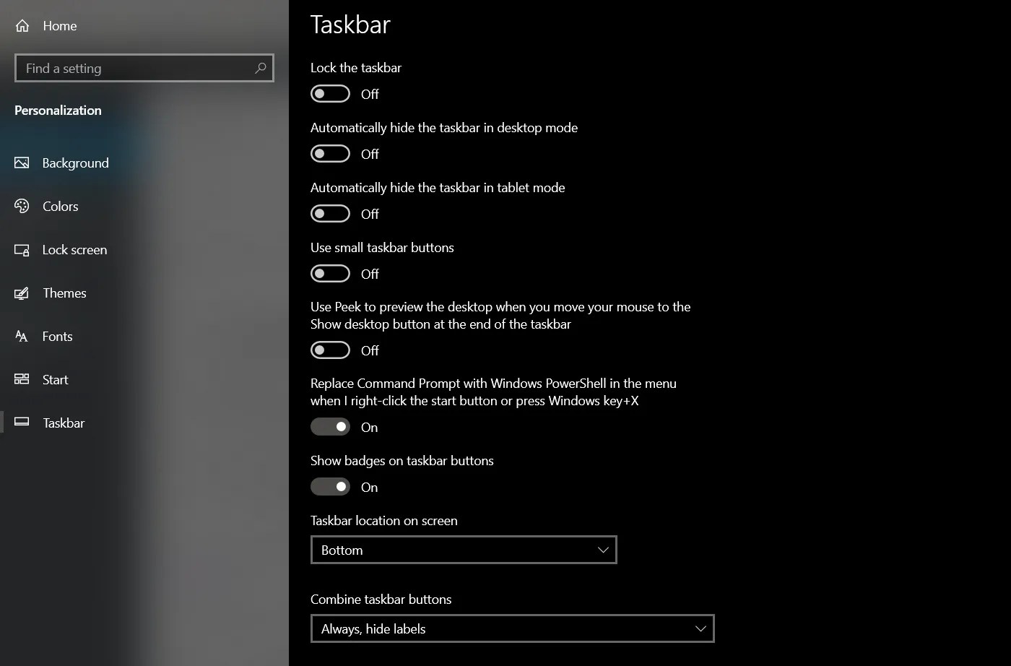Viewport: 1011px width, 666px height.
Task: Open Colors settings via the palette icon
Action: pos(21,206)
